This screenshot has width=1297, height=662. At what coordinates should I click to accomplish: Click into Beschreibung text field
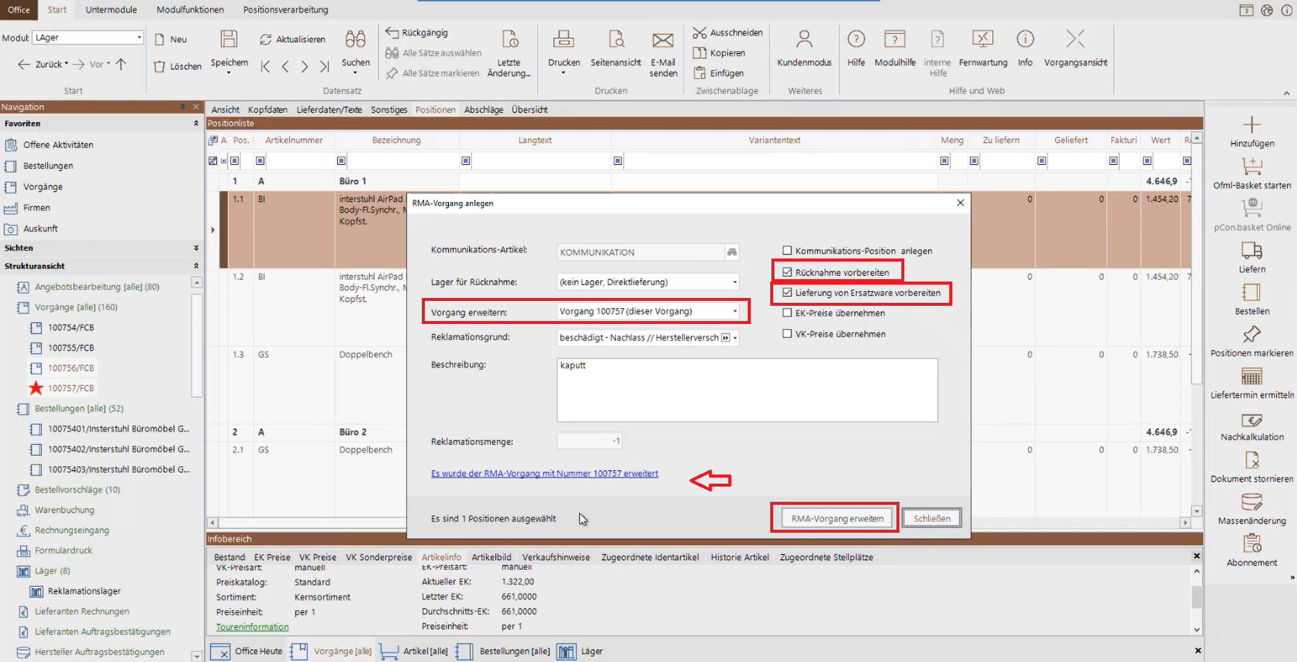tap(747, 390)
